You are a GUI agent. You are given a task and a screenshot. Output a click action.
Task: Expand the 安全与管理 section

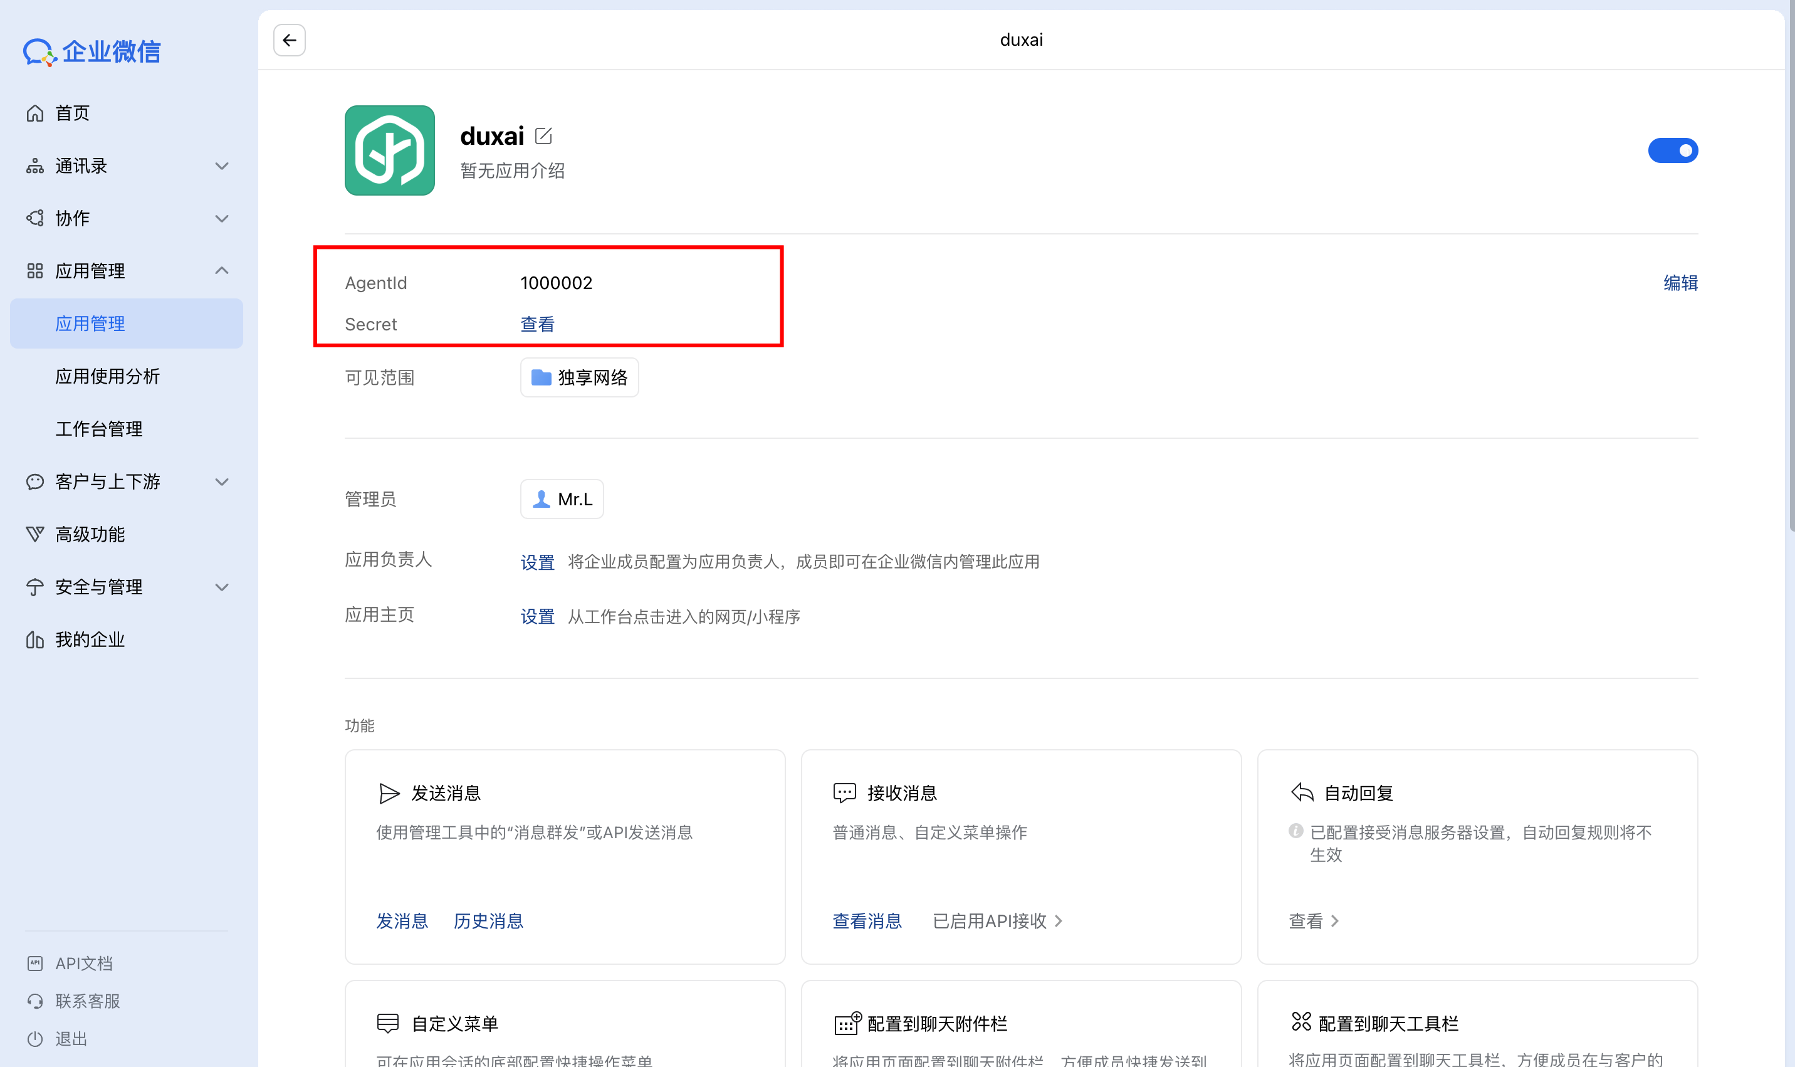(222, 586)
